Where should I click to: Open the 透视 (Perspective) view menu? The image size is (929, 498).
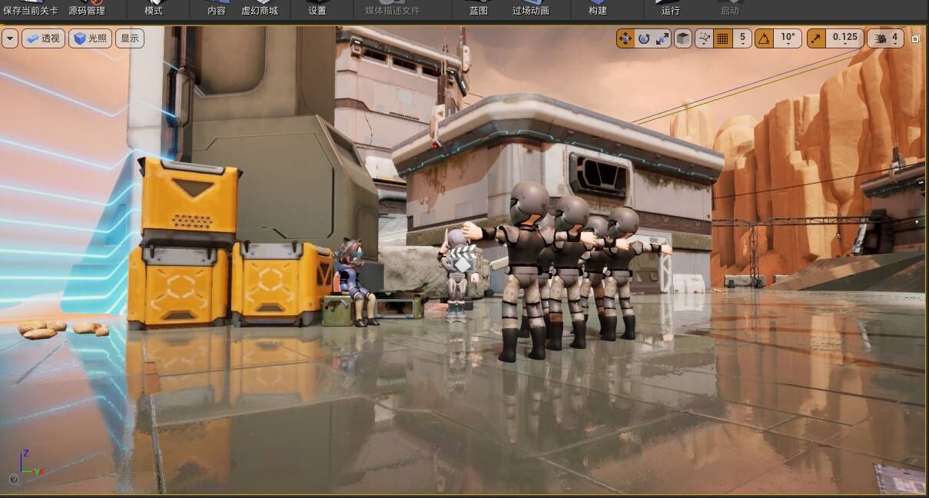pos(43,38)
